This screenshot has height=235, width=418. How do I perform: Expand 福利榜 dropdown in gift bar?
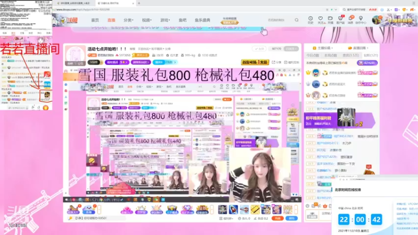coord(226,218)
